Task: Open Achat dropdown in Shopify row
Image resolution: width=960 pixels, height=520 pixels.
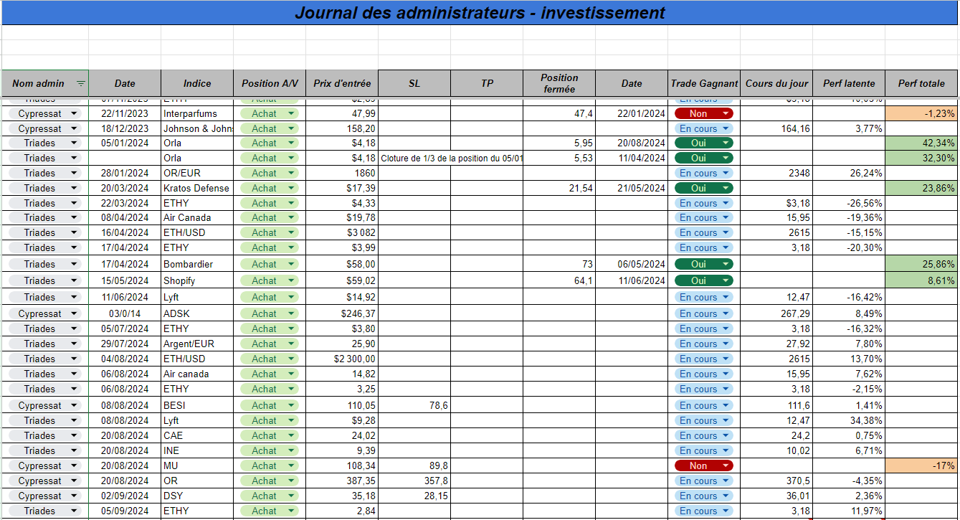Action: coord(291,280)
